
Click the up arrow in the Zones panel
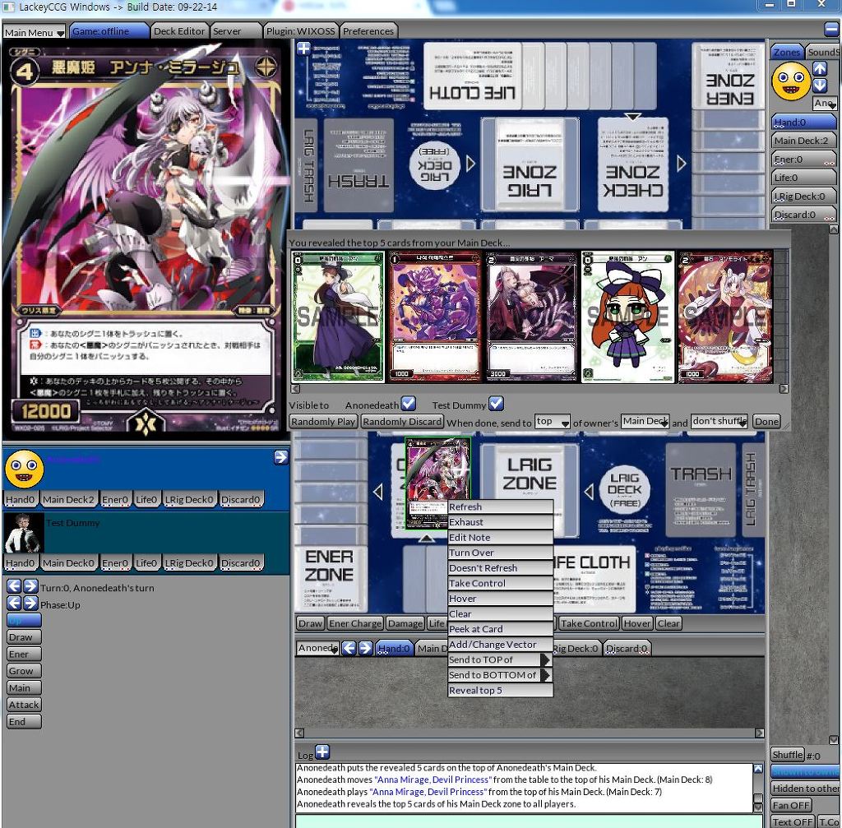tap(820, 69)
